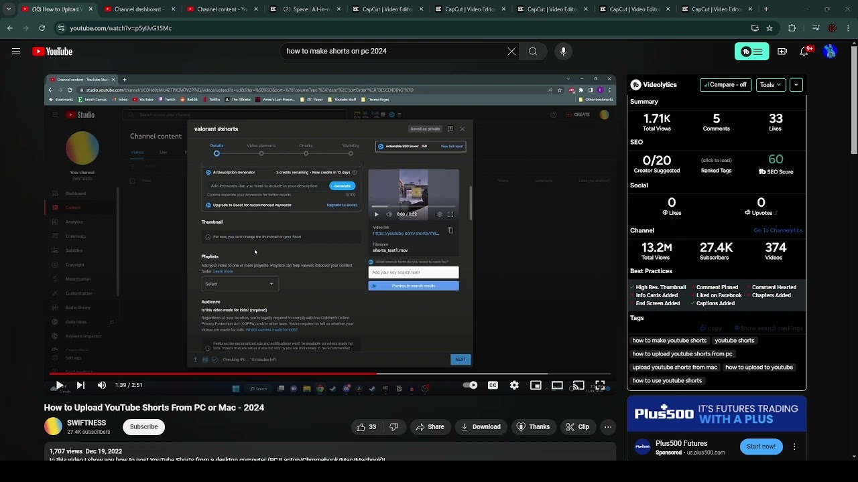The image size is (858, 482).
Task: Click the search magnifier button
Action: click(x=533, y=52)
